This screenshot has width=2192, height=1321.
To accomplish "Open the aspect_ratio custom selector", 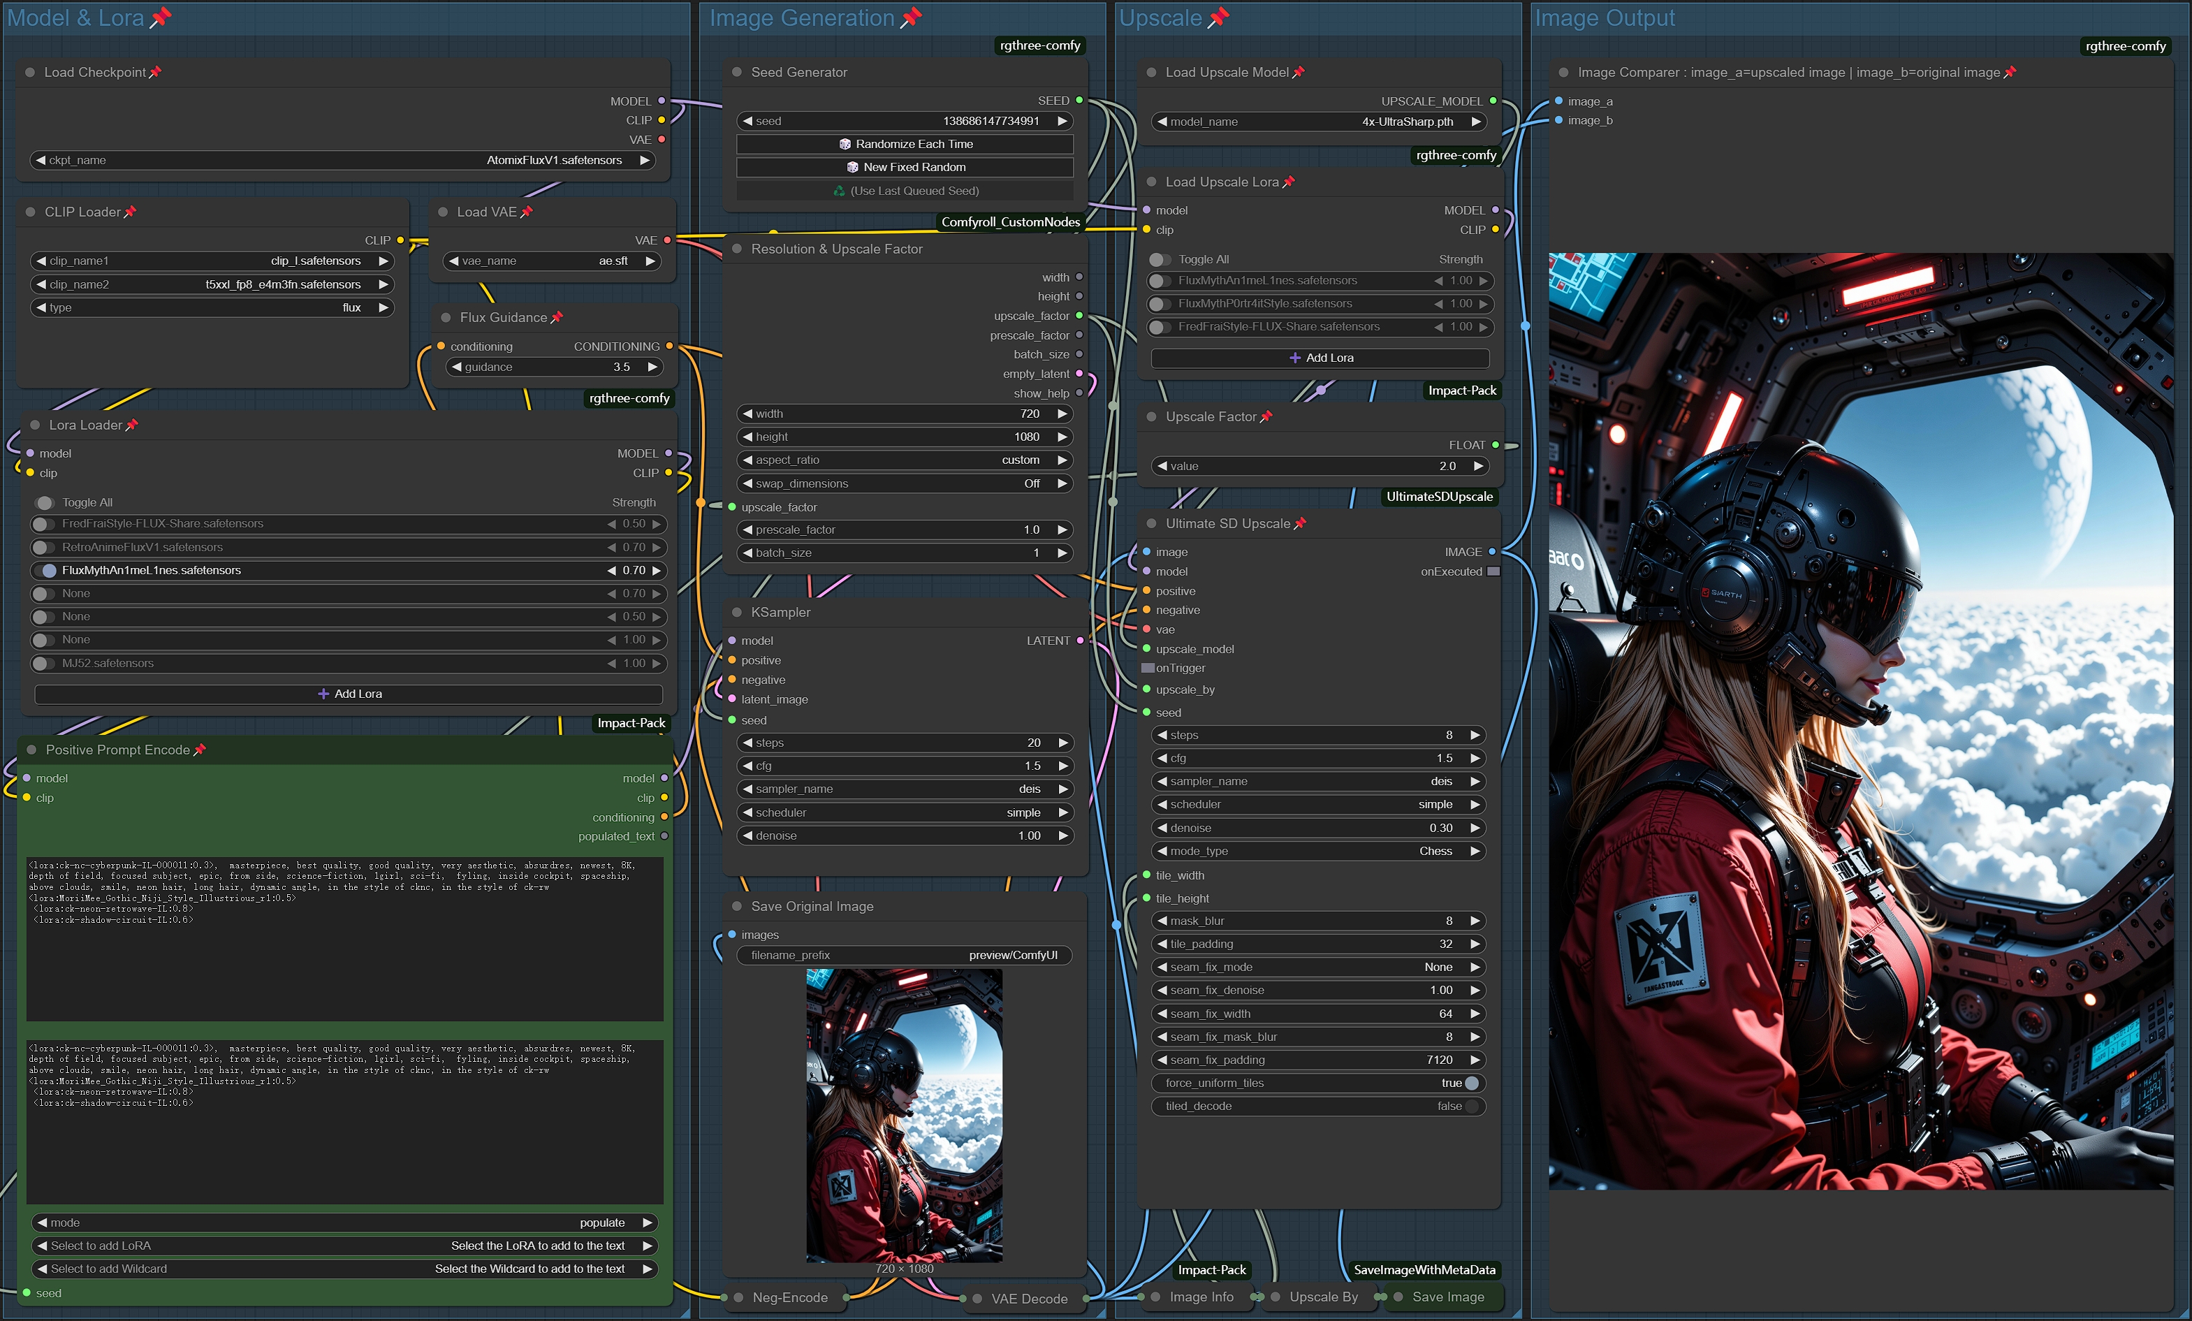I will coord(904,460).
